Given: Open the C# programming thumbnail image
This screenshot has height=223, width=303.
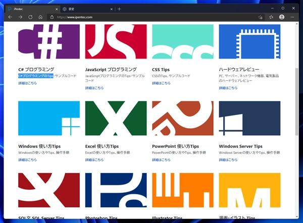Looking at the screenshot, I should (x=49, y=41).
